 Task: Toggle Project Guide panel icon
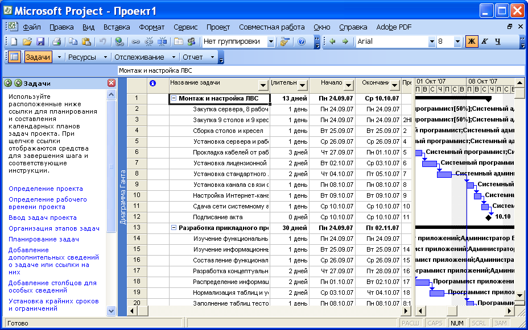[14, 57]
